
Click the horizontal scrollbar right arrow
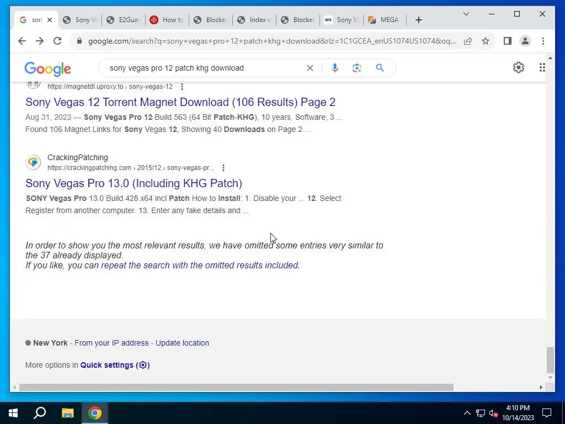point(541,387)
